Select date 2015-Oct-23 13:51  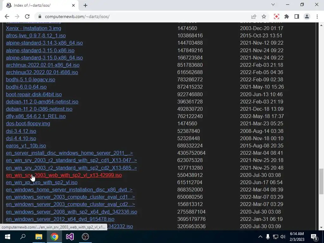261,35
